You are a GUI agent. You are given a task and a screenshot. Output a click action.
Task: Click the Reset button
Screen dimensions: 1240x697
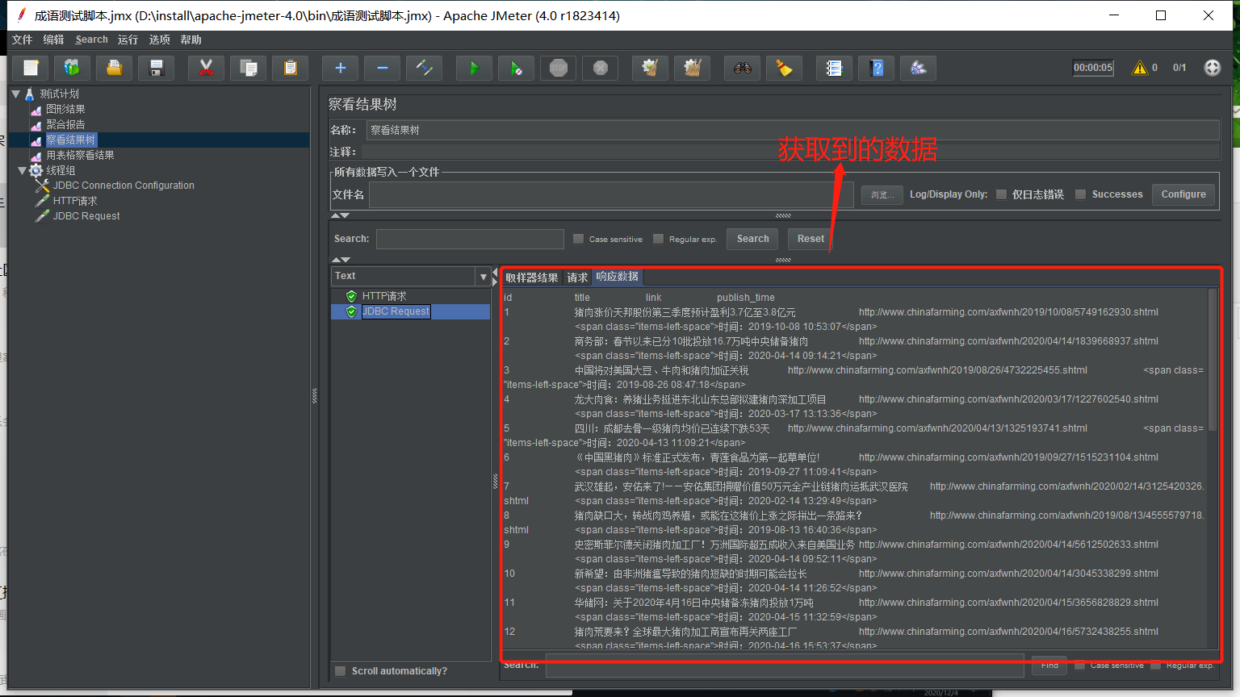tap(811, 239)
